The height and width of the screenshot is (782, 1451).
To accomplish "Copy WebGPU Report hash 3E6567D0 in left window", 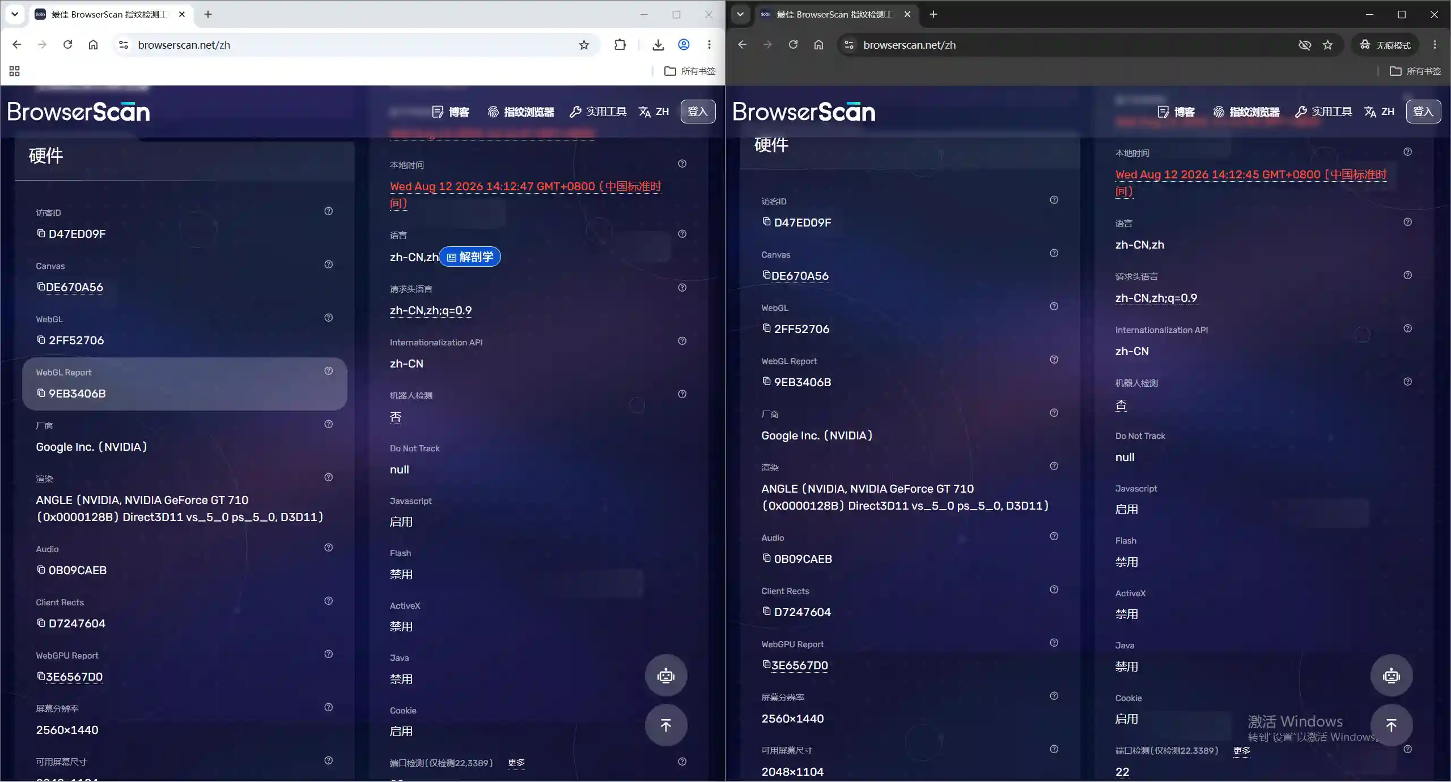I will [x=41, y=676].
